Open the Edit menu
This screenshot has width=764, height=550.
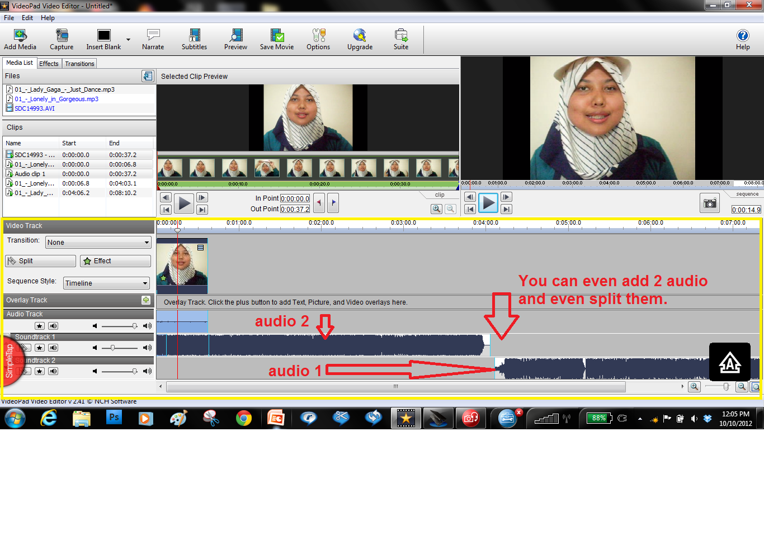27,17
